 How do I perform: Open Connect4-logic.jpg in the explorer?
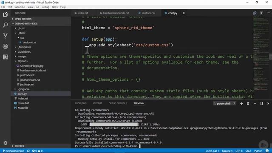[x=32, y=65]
